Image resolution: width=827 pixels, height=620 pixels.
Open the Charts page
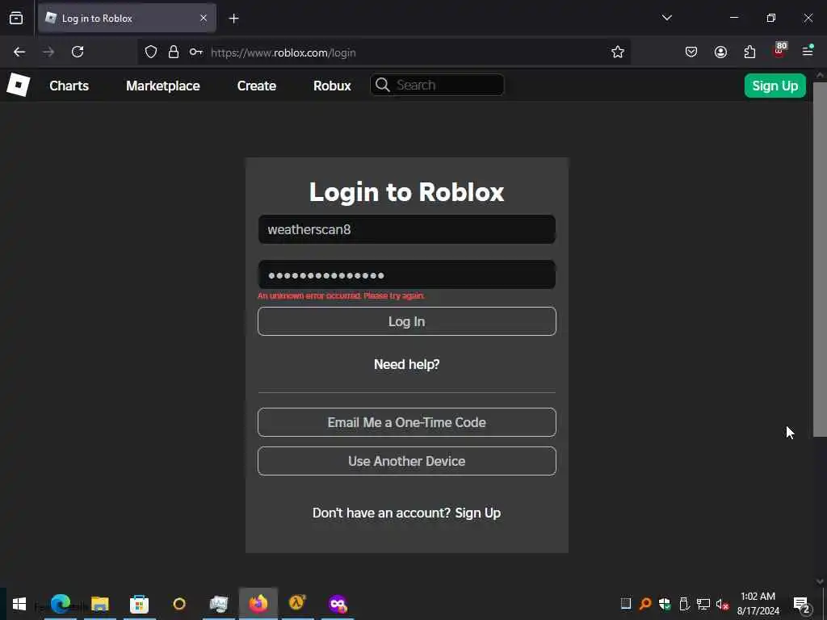pos(69,86)
